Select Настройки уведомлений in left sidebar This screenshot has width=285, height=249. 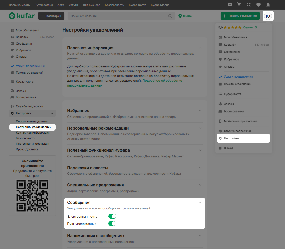tap(32, 127)
